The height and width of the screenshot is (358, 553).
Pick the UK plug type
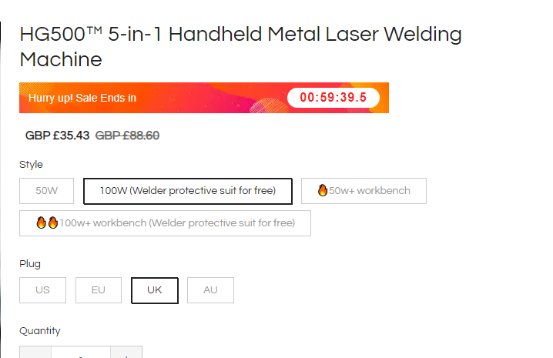click(x=155, y=290)
